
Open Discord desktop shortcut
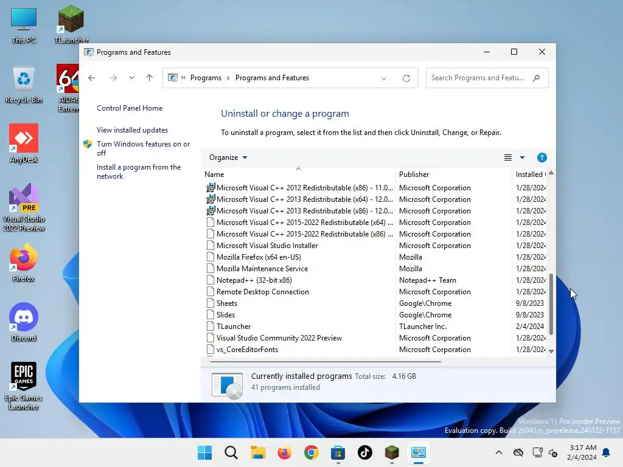(24, 322)
